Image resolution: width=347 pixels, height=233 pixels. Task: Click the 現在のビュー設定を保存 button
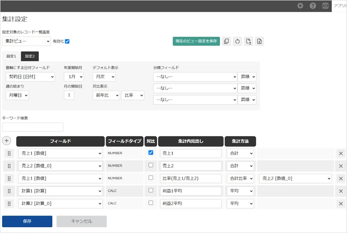tap(196, 41)
